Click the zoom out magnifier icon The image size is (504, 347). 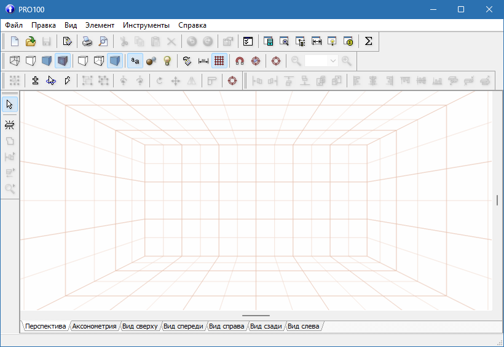pos(296,61)
